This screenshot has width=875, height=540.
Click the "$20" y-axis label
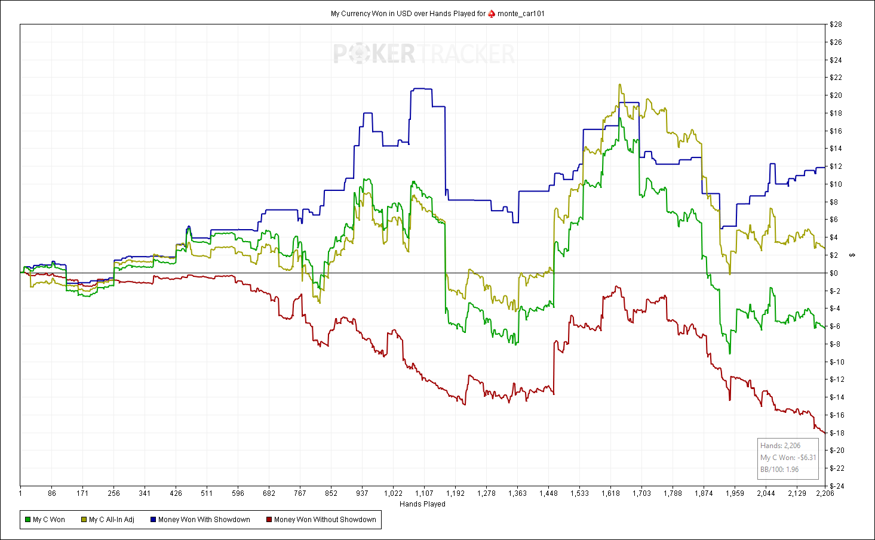pyautogui.click(x=836, y=95)
